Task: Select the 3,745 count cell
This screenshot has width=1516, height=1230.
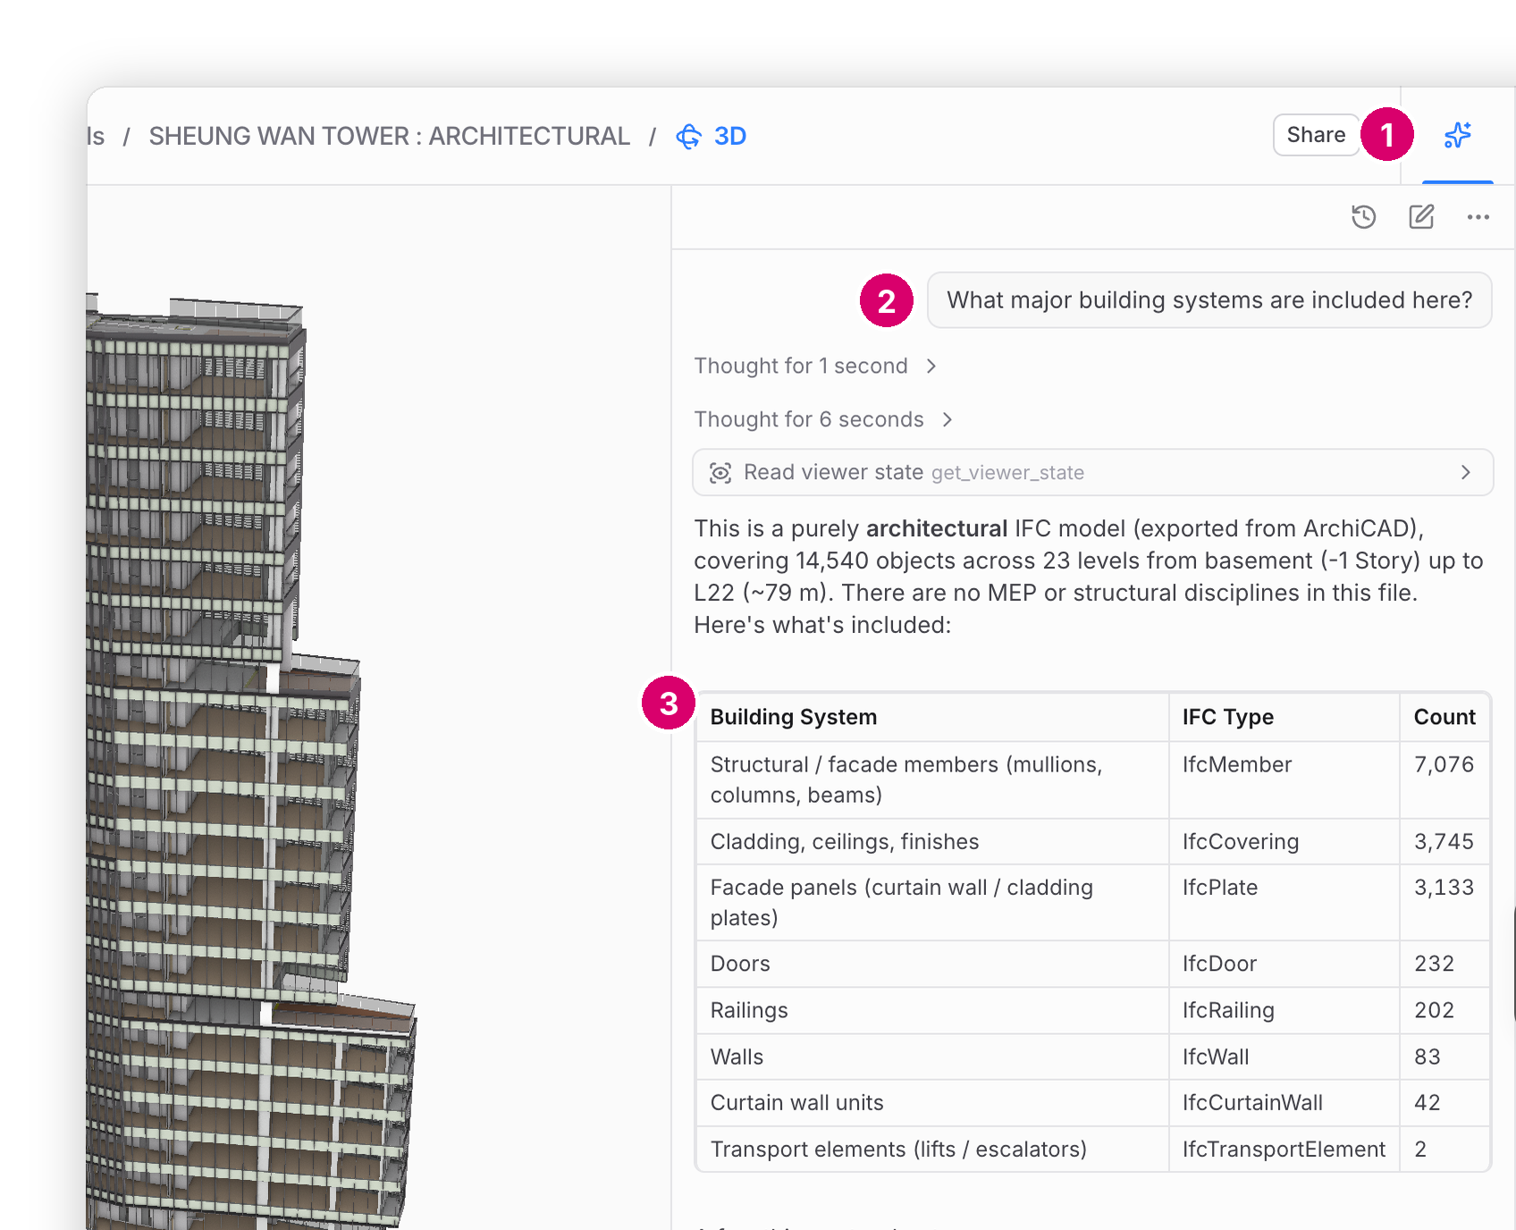Action: click(x=1444, y=841)
